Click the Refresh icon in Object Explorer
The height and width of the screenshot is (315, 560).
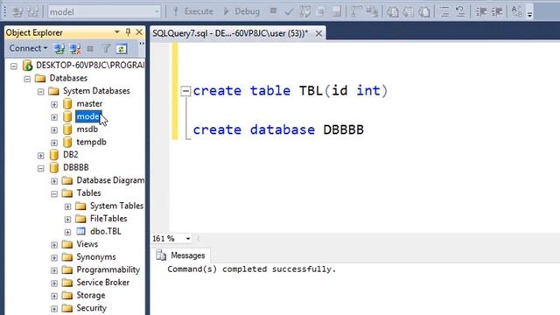(x=122, y=49)
